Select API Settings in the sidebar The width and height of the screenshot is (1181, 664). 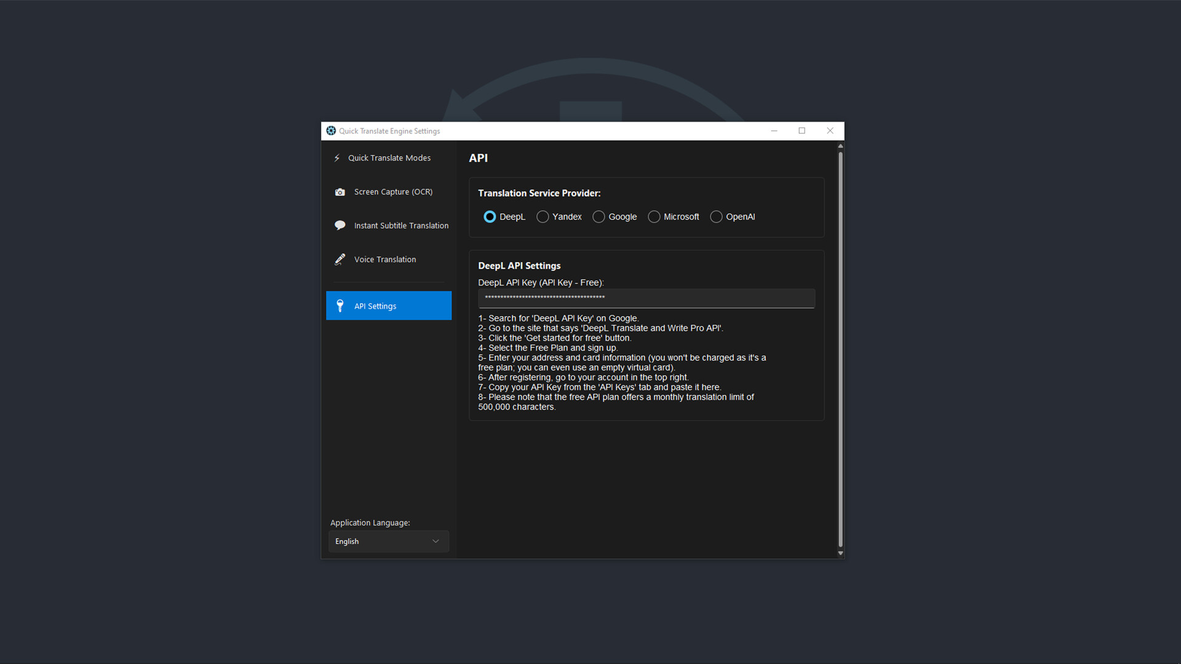[x=375, y=306]
